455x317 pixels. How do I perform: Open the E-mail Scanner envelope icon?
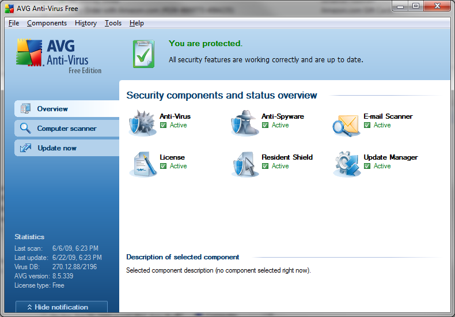[x=347, y=125]
